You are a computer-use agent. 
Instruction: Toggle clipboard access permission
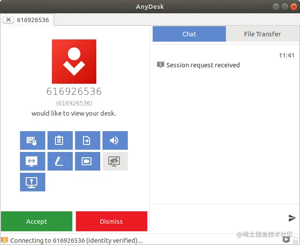coord(60,140)
